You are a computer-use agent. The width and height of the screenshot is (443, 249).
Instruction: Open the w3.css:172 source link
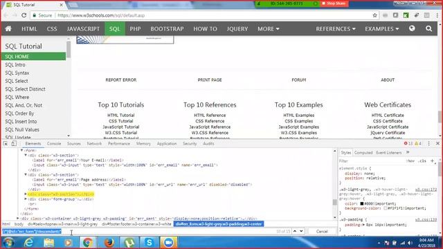pyautogui.click(x=426, y=190)
